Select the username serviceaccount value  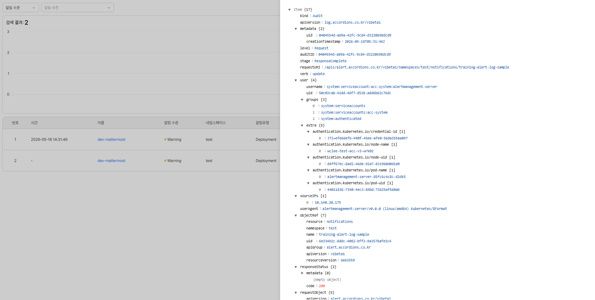coord(382,87)
